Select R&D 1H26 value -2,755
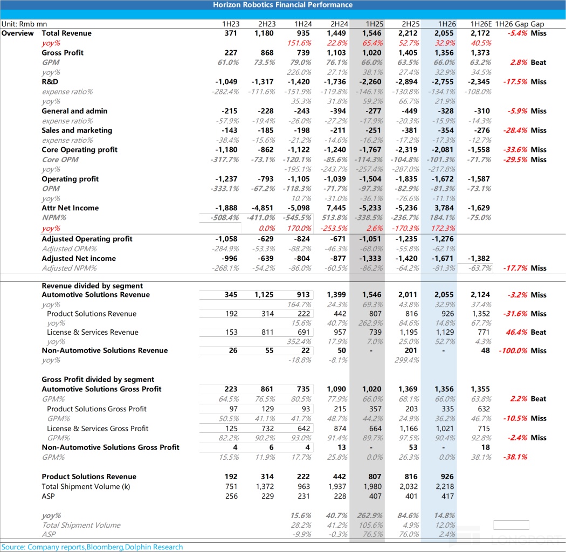 (x=443, y=82)
